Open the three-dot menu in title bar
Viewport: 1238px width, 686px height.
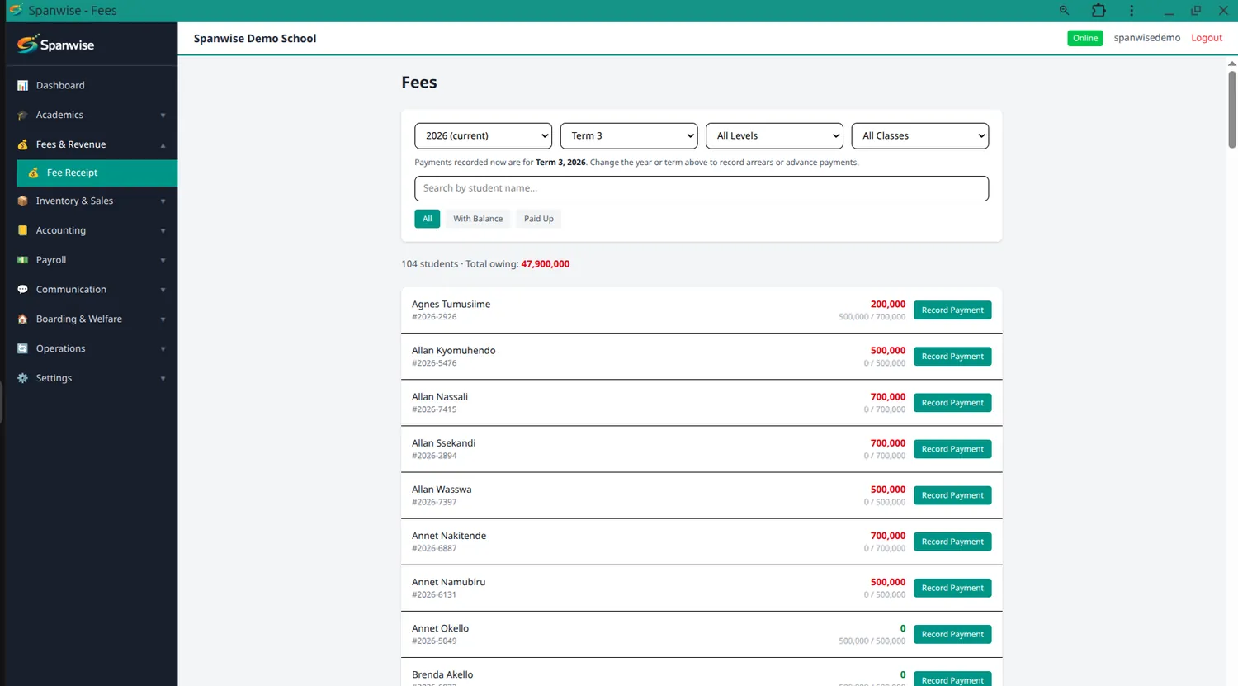(x=1132, y=11)
